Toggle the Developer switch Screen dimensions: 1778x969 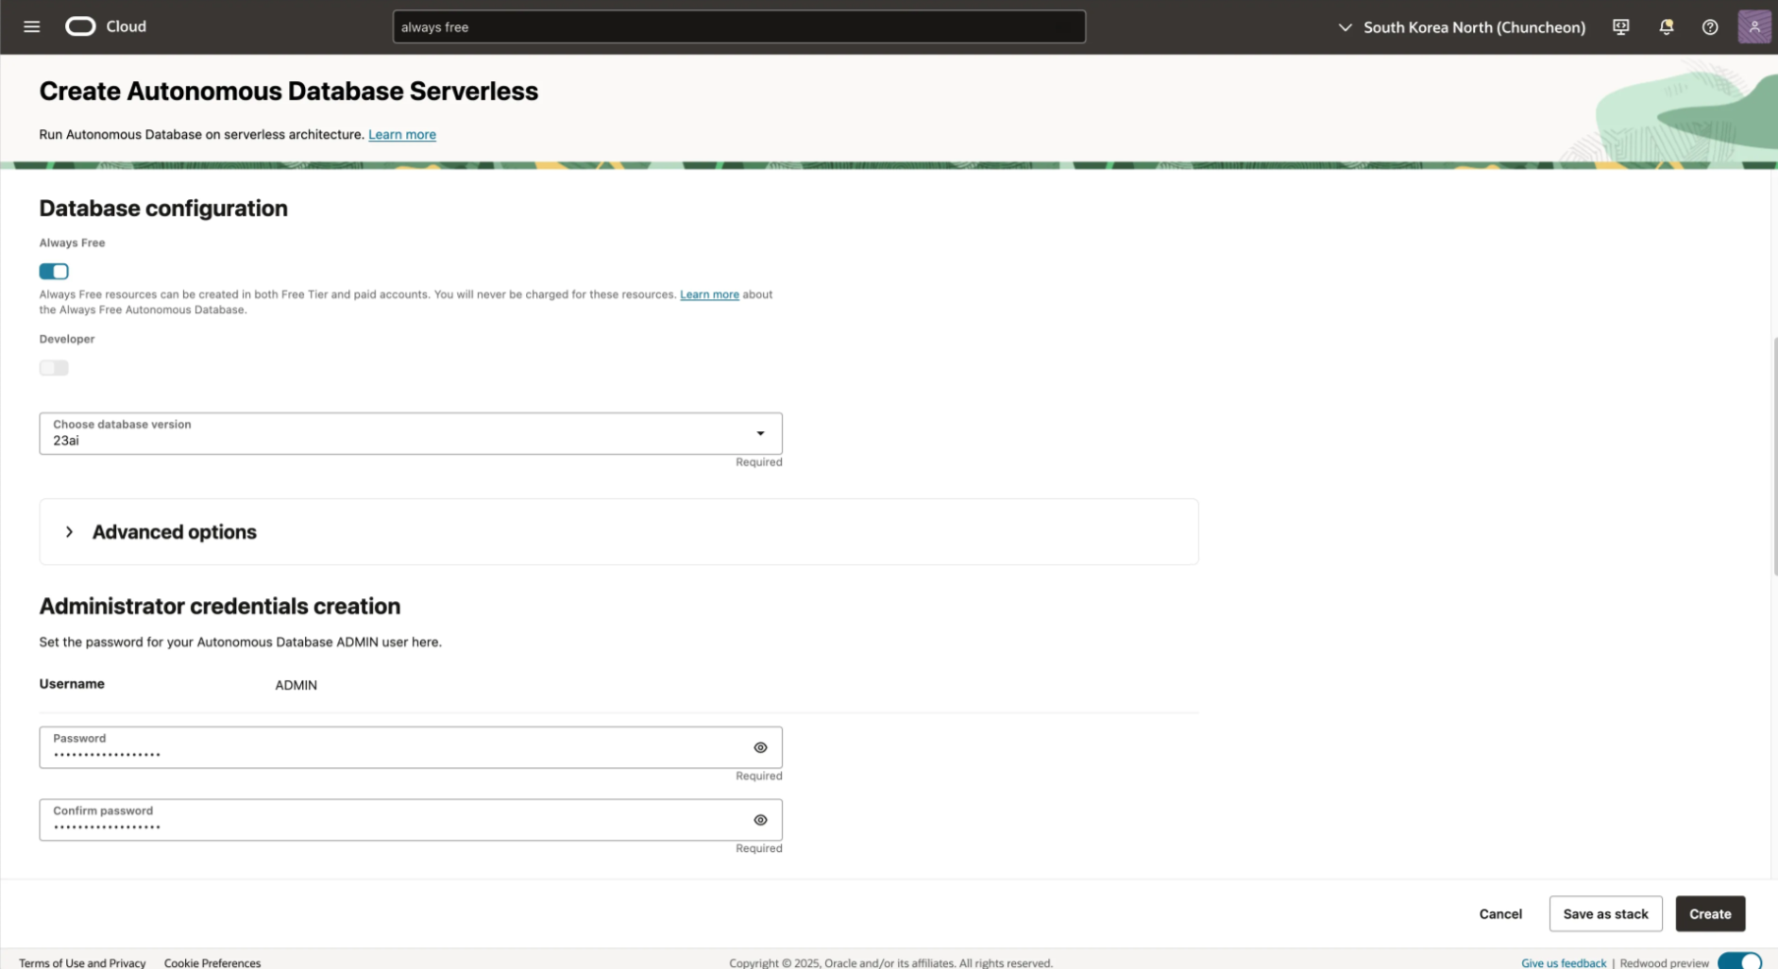point(54,368)
